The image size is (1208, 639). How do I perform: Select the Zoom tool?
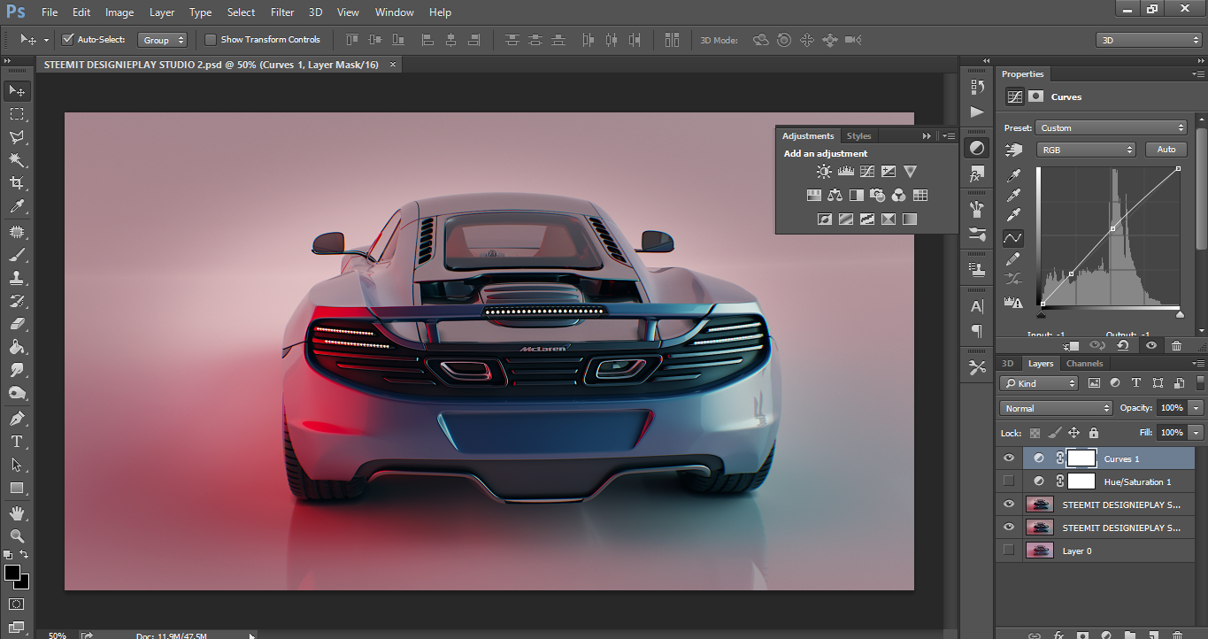[x=17, y=535]
